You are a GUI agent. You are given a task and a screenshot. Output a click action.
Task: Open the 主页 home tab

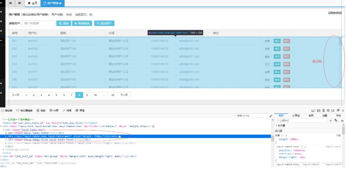[33, 3]
